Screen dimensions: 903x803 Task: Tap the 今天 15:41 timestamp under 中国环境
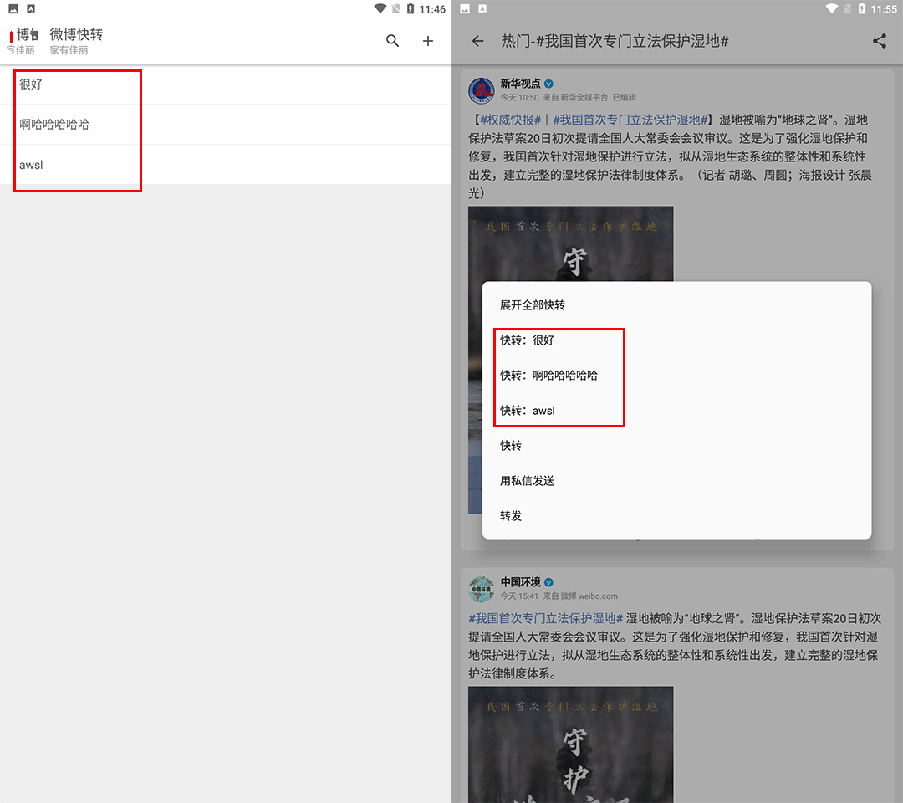[x=519, y=596]
